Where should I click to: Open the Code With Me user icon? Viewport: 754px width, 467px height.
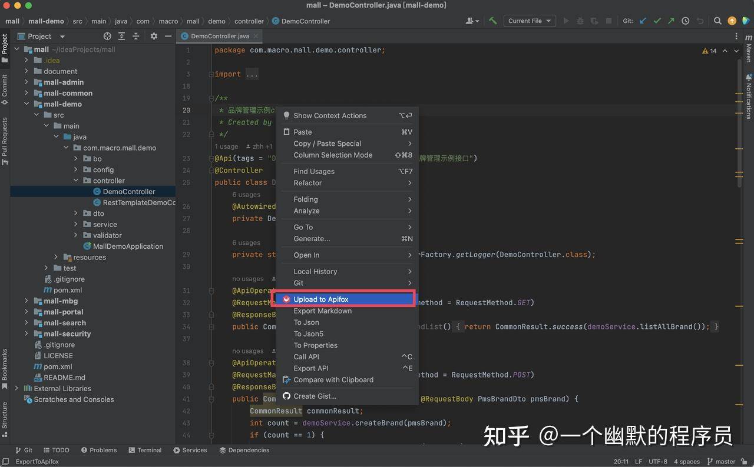pyautogui.click(x=472, y=21)
